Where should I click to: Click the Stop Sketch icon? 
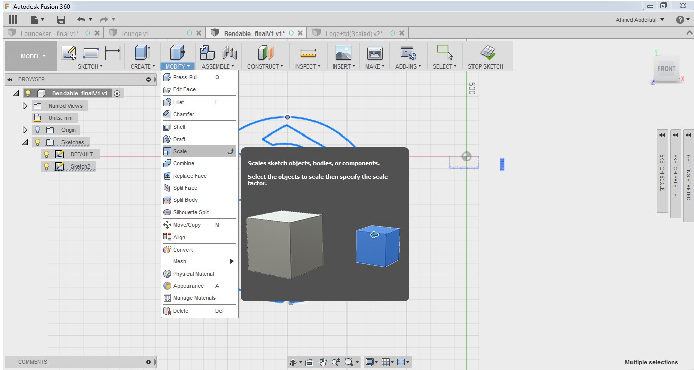[488, 53]
